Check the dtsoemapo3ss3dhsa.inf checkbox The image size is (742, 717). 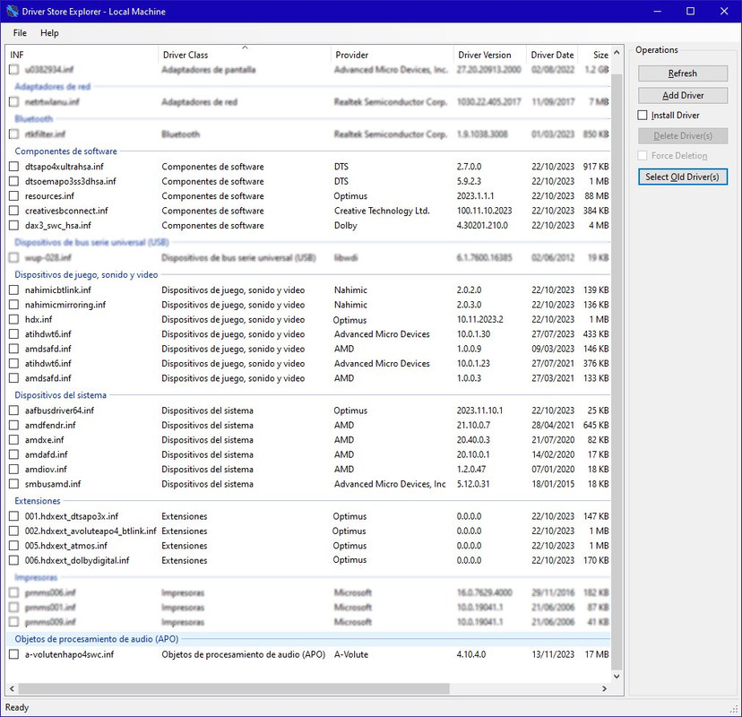coord(13,181)
